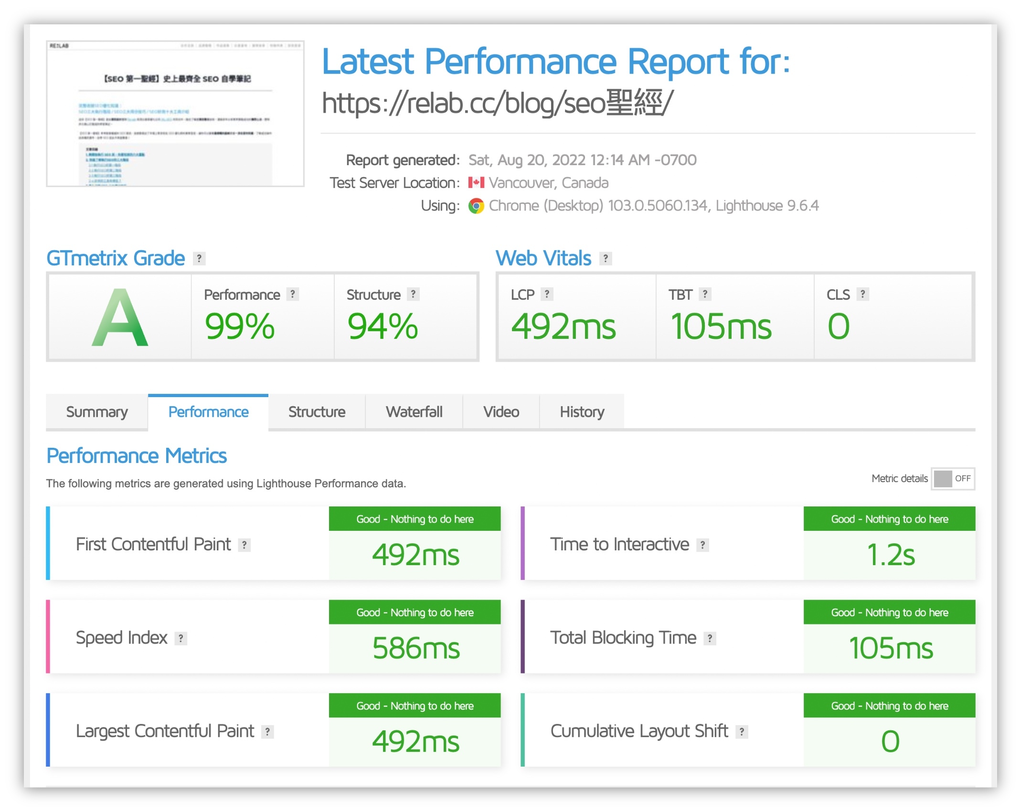1021x811 pixels.
Task: Click the CLS help question mark
Action: 862,295
